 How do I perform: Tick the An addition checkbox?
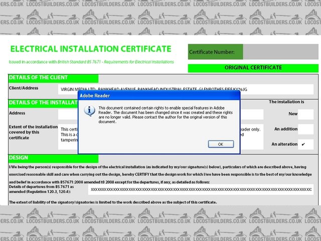point(305,129)
